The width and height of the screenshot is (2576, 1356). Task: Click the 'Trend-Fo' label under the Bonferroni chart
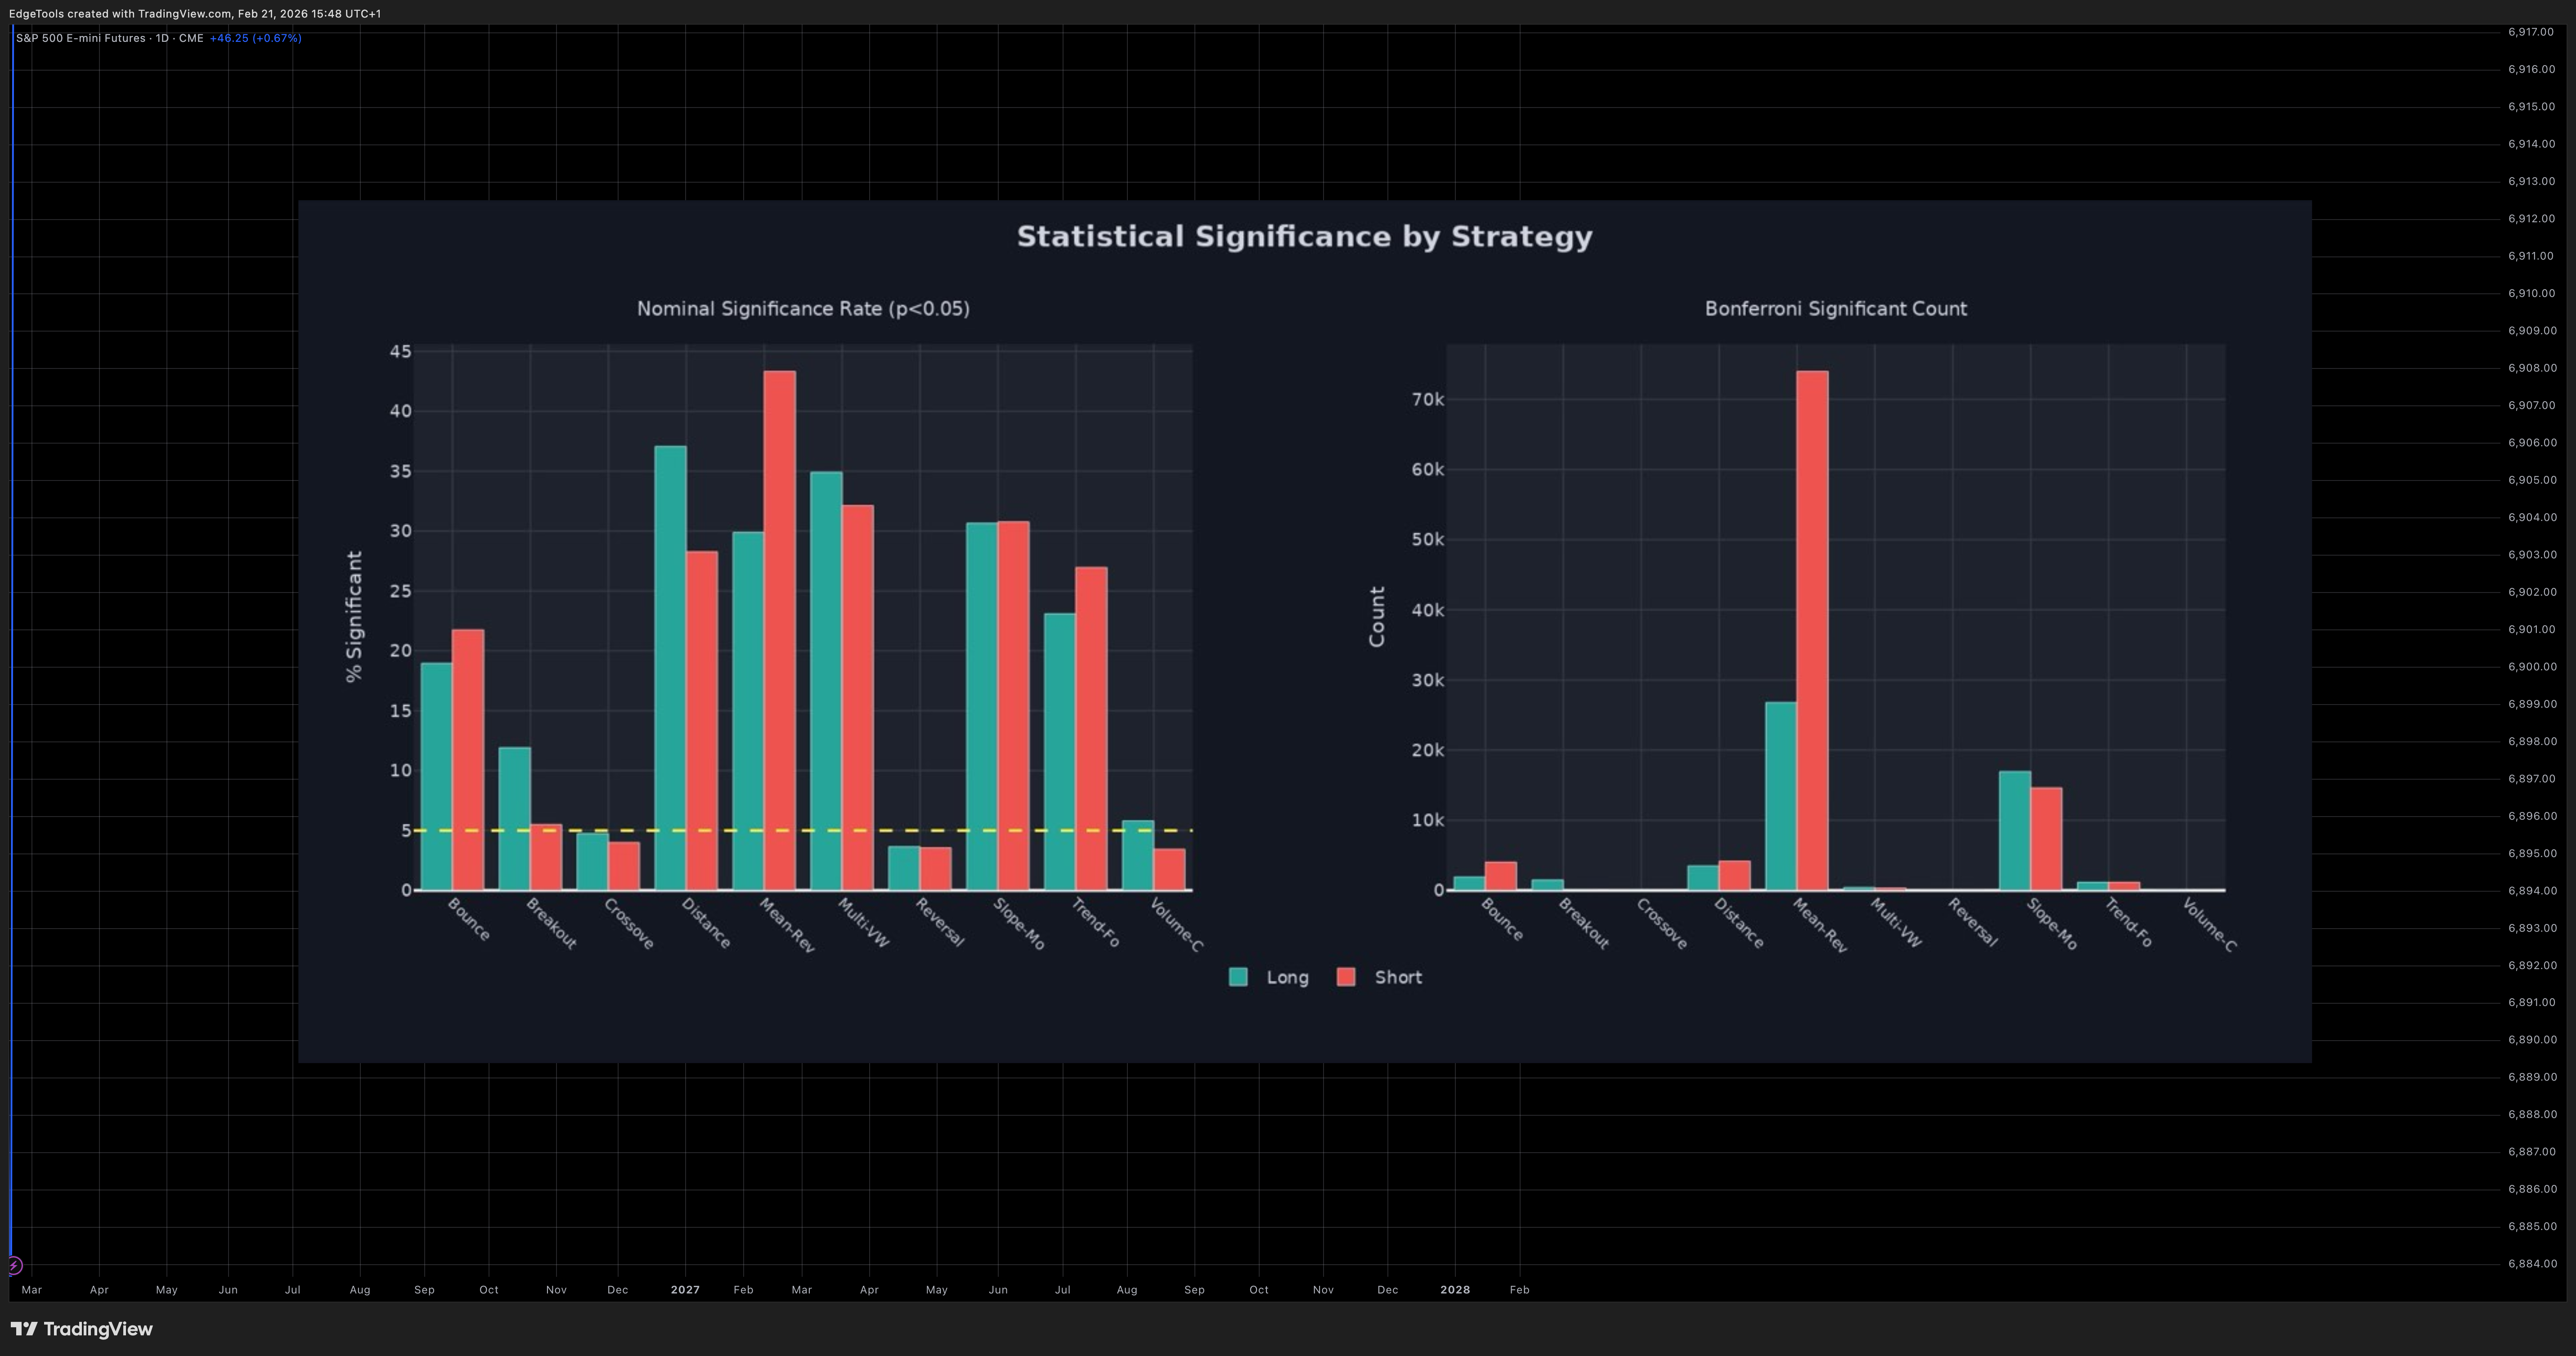click(x=2128, y=923)
